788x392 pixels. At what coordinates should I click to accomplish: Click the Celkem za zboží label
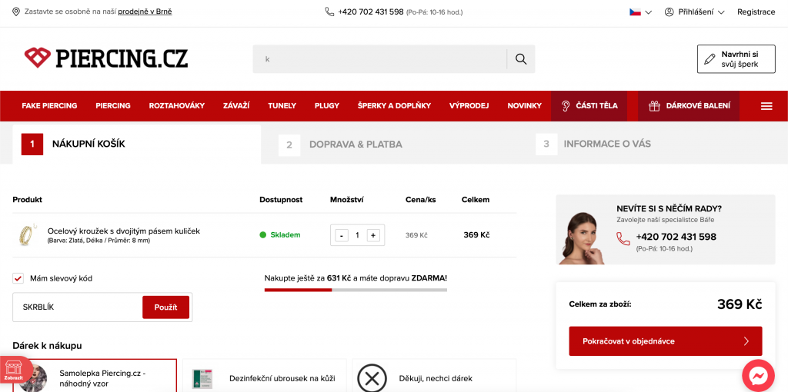point(600,304)
